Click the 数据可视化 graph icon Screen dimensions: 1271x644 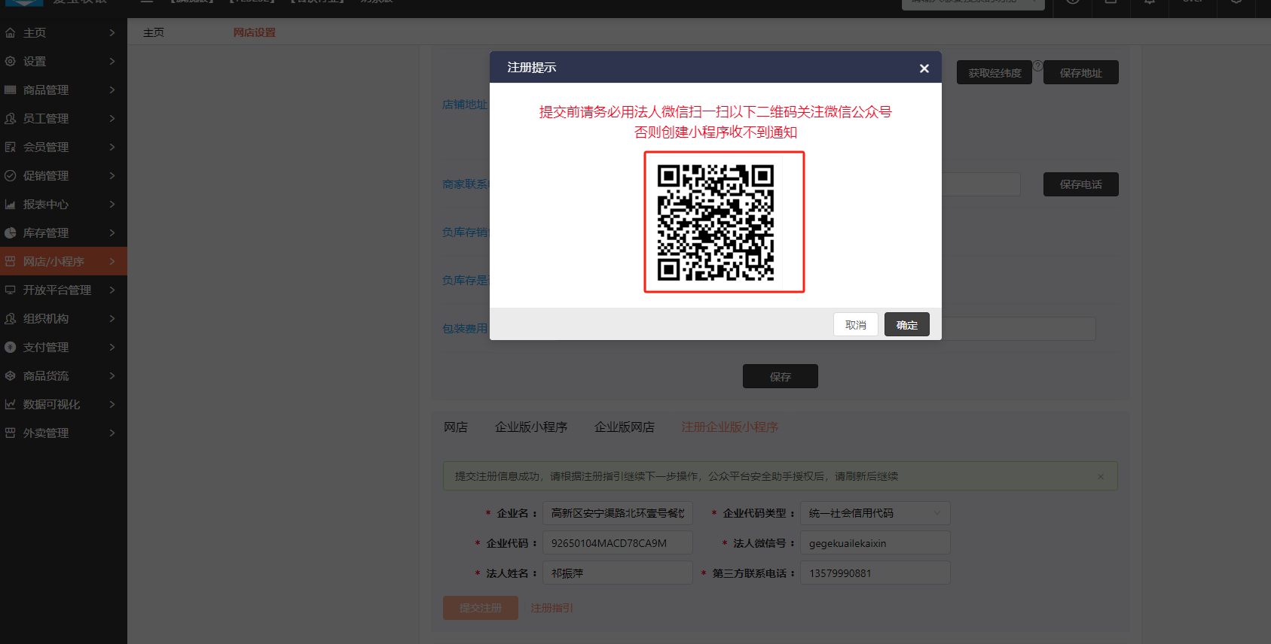tap(11, 405)
